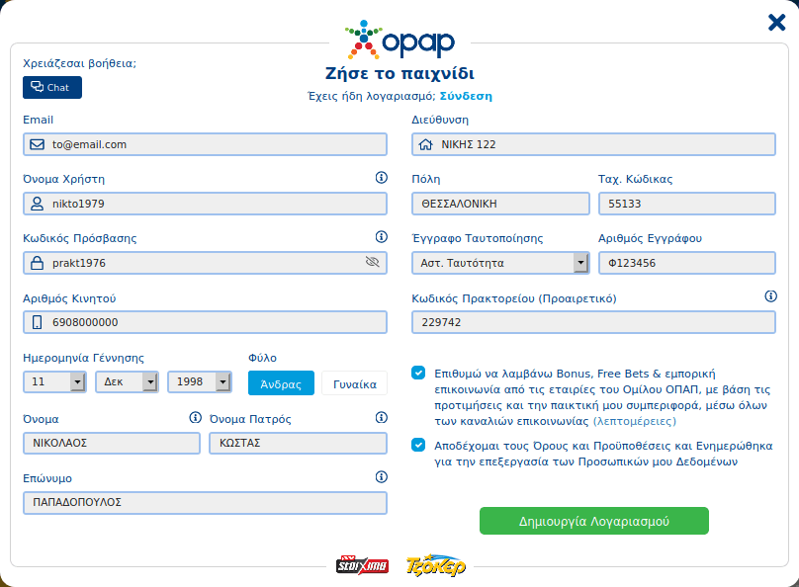Click the info icon next to Κωδικός Πρακτορείου

(771, 296)
